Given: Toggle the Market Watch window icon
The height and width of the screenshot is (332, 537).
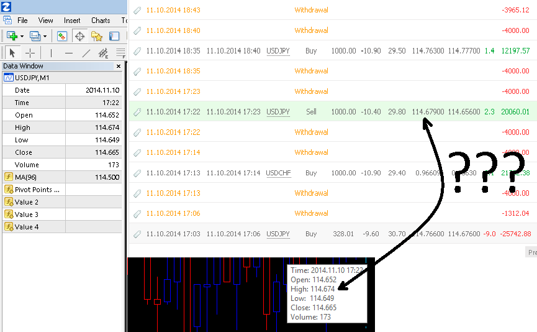Looking at the screenshot, I should tap(62, 36).
